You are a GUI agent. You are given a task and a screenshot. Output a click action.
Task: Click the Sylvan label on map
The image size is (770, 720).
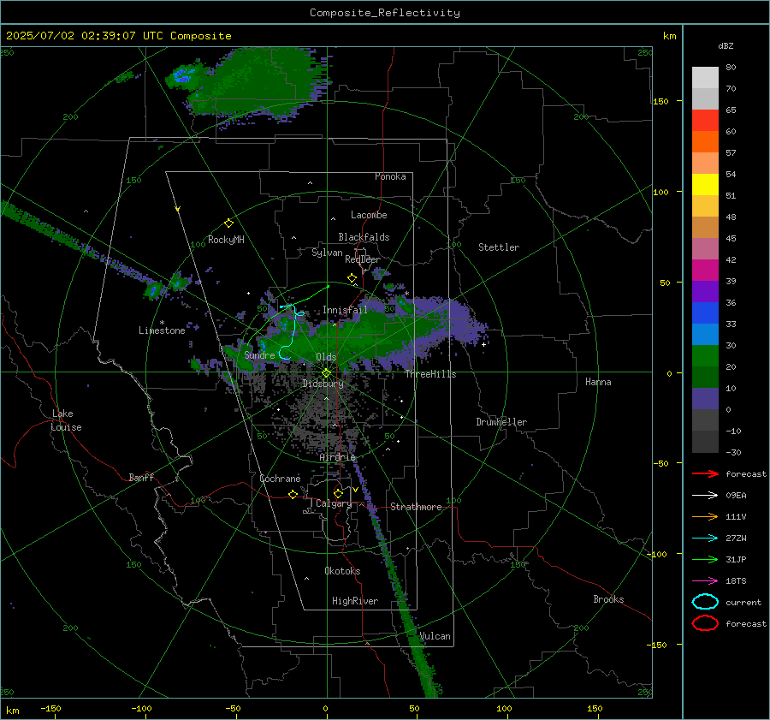point(327,253)
